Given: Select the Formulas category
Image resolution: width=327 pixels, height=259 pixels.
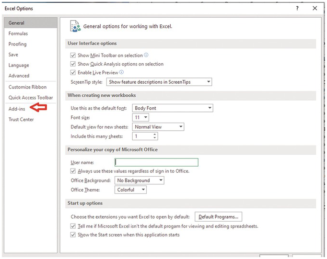Looking at the screenshot, I should [31, 34].
